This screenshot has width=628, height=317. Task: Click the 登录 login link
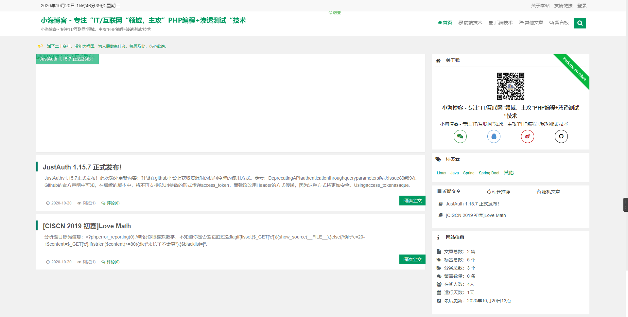[x=582, y=6]
